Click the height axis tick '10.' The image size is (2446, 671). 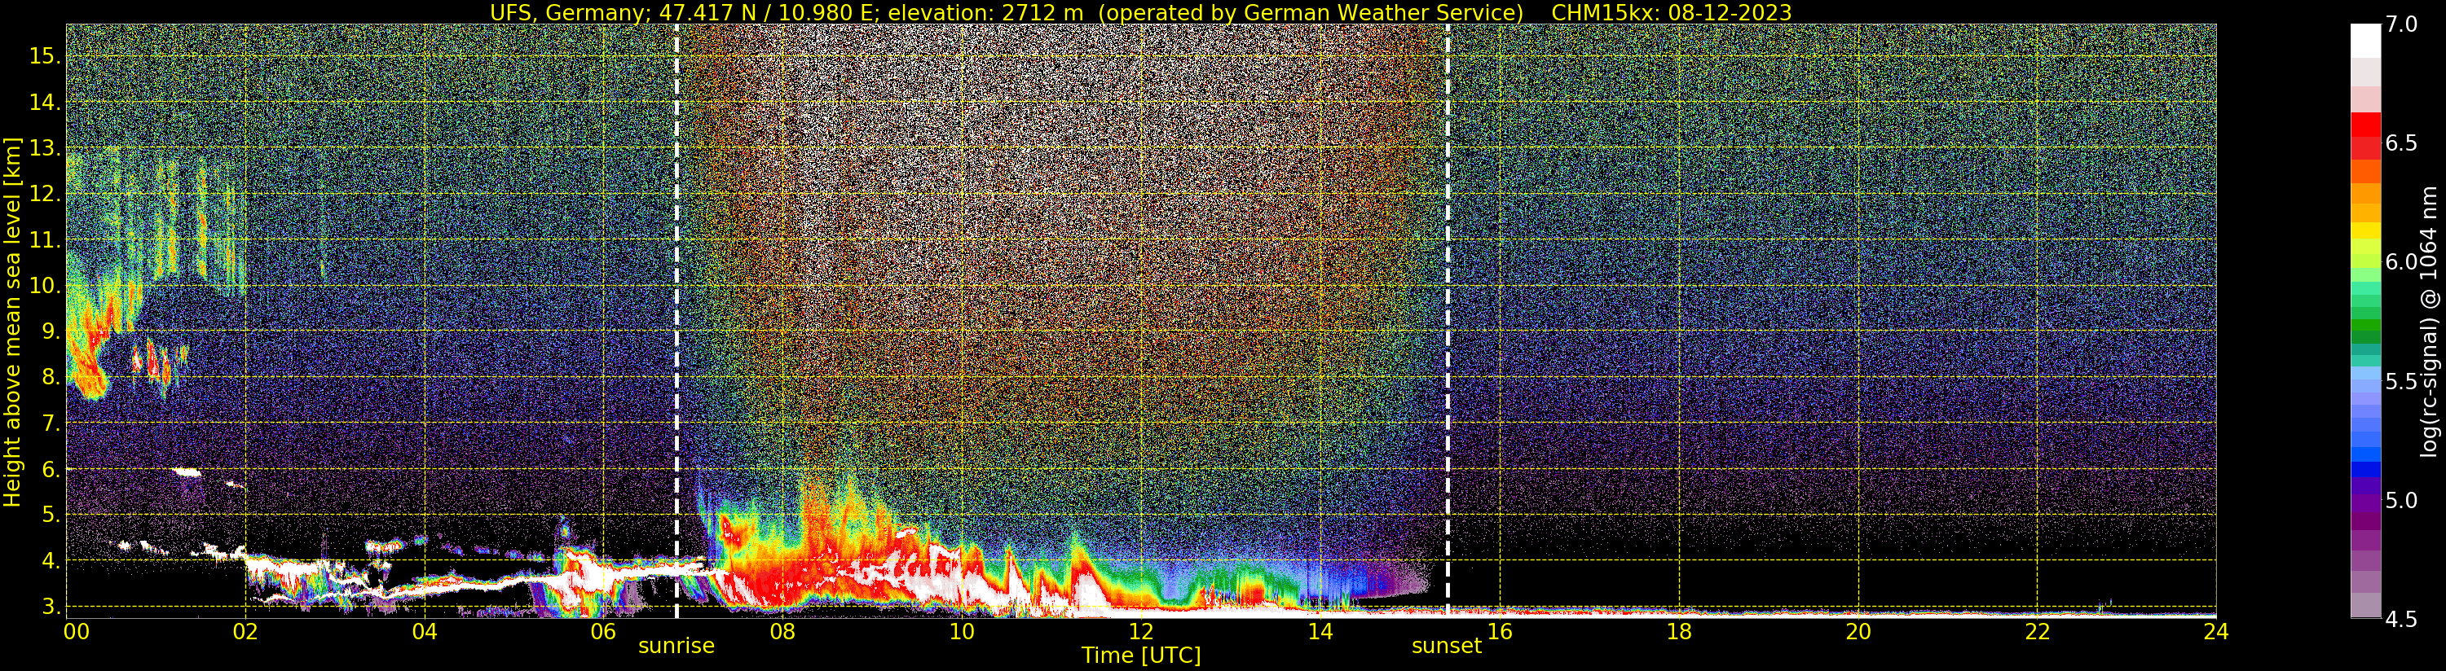pos(46,286)
